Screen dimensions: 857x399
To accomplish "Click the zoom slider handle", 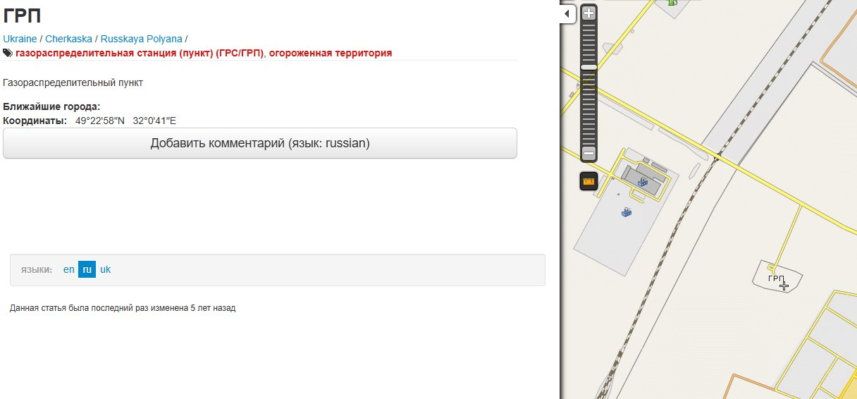I will [x=589, y=67].
